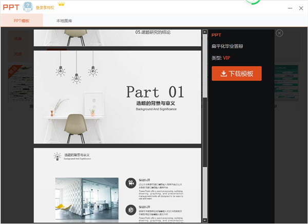Viewport: 308px width, 224px height.
Task: Click the red VIP type label
Action: tap(226, 58)
